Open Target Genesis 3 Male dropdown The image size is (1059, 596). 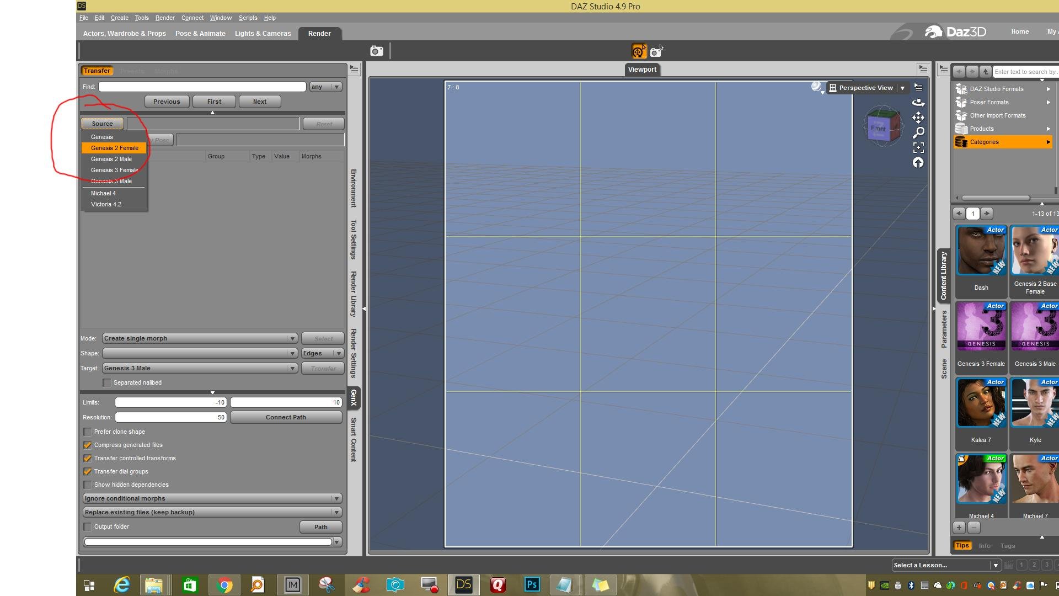tap(200, 368)
